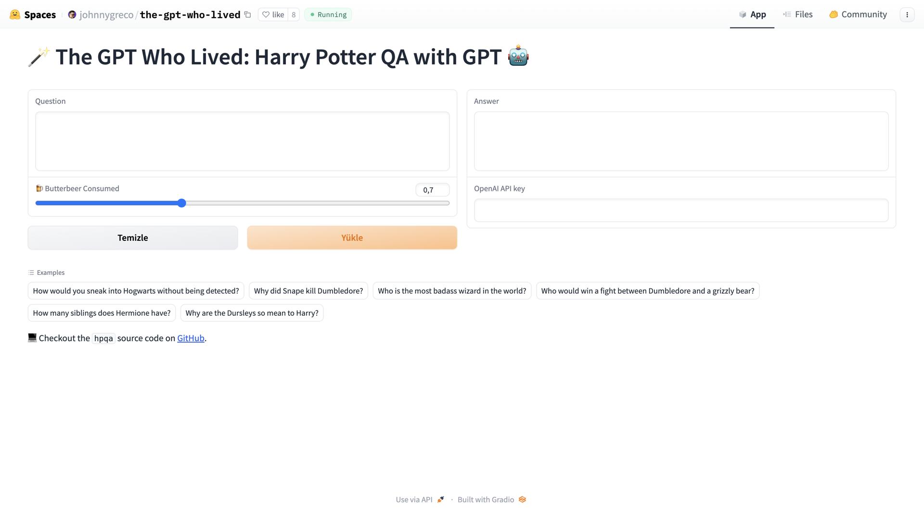This screenshot has width=924, height=519.
Task: Select example 'How many siblings does Hermione have?'
Action: click(101, 313)
